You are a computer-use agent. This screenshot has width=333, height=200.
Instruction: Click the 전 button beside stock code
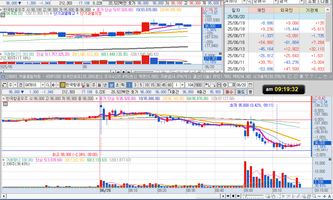coord(21,85)
